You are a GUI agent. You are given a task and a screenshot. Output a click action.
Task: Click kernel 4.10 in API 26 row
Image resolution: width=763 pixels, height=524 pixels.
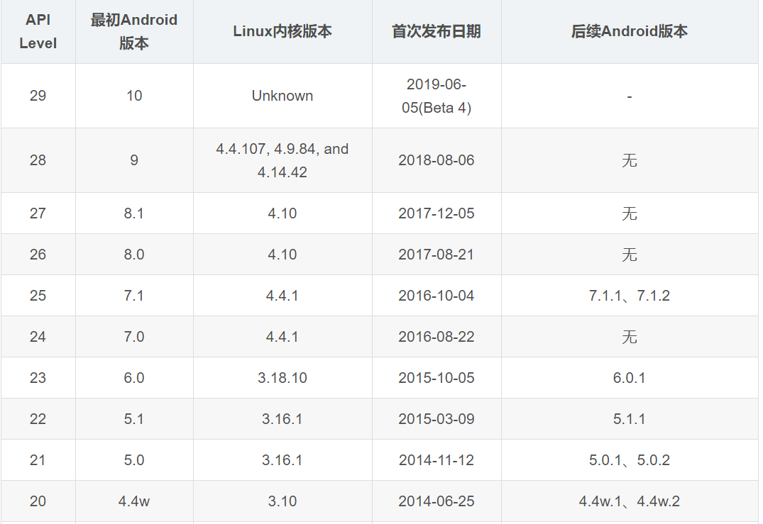[x=282, y=255]
